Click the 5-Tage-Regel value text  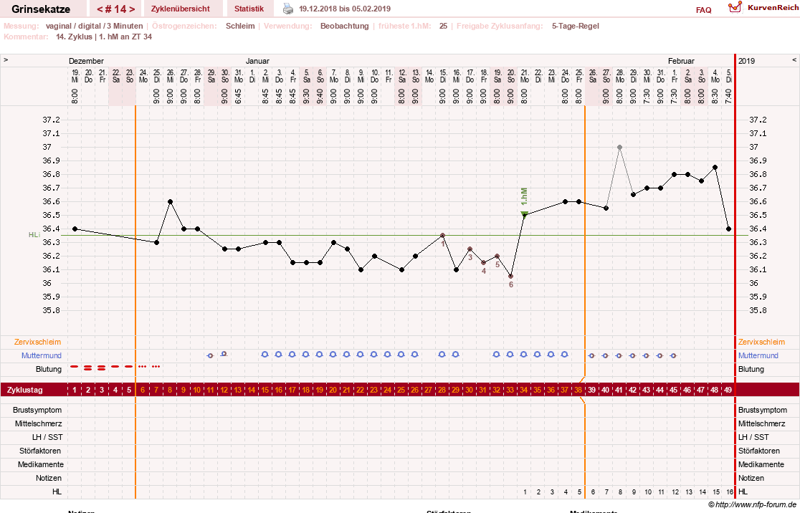575,26
